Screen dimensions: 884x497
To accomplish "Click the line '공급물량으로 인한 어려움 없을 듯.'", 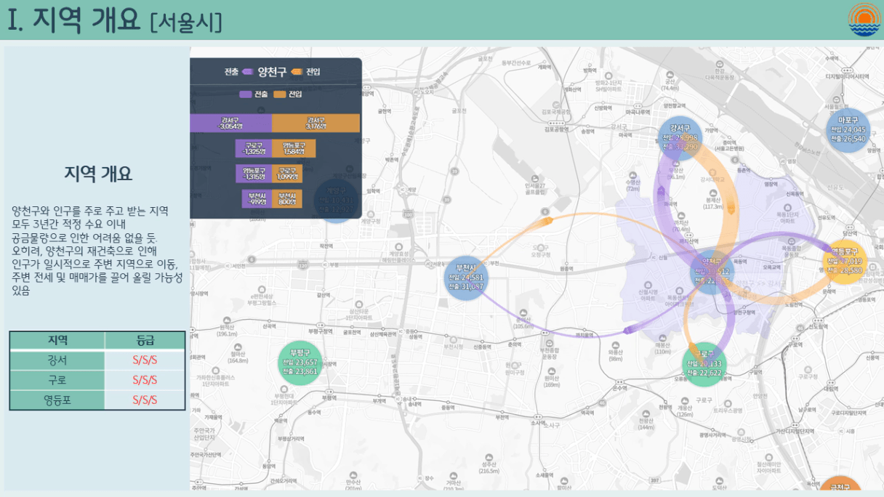I will click(x=84, y=238).
